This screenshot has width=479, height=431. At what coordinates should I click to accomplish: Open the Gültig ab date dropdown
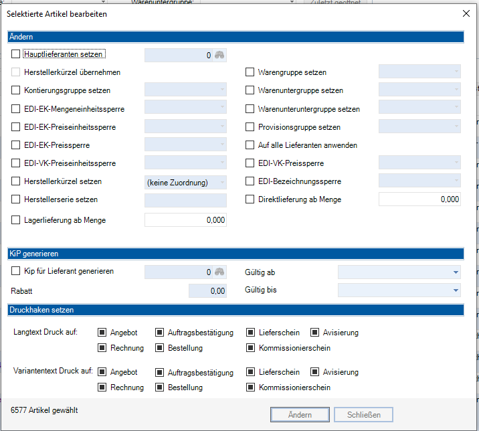click(x=456, y=272)
